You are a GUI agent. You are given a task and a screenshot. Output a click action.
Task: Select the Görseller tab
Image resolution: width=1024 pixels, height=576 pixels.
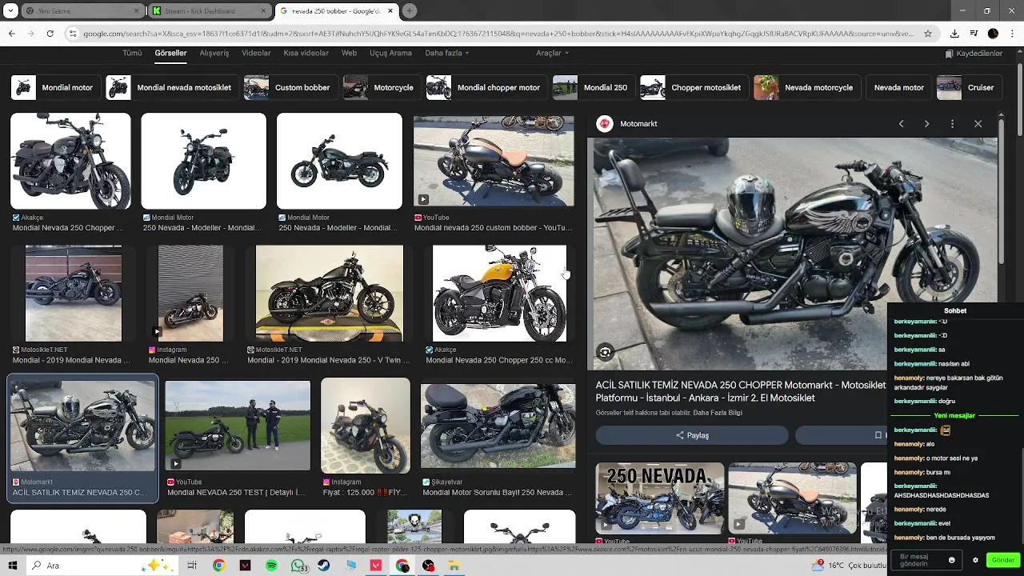pyautogui.click(x=170, y=54)
